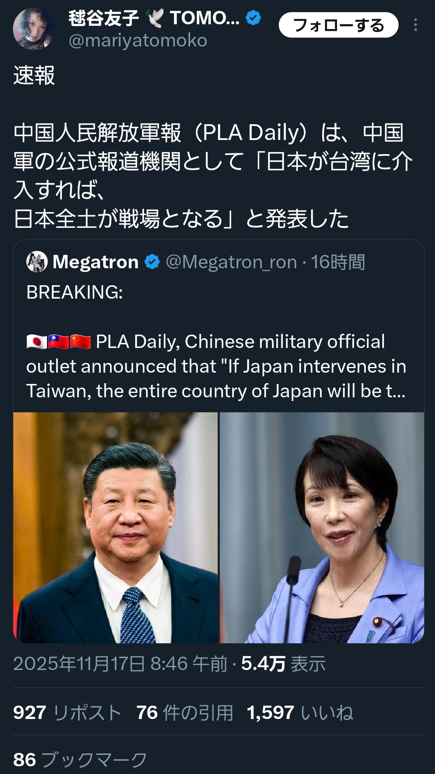Open Megatron's small avatar icon

(x=37, y=262)
